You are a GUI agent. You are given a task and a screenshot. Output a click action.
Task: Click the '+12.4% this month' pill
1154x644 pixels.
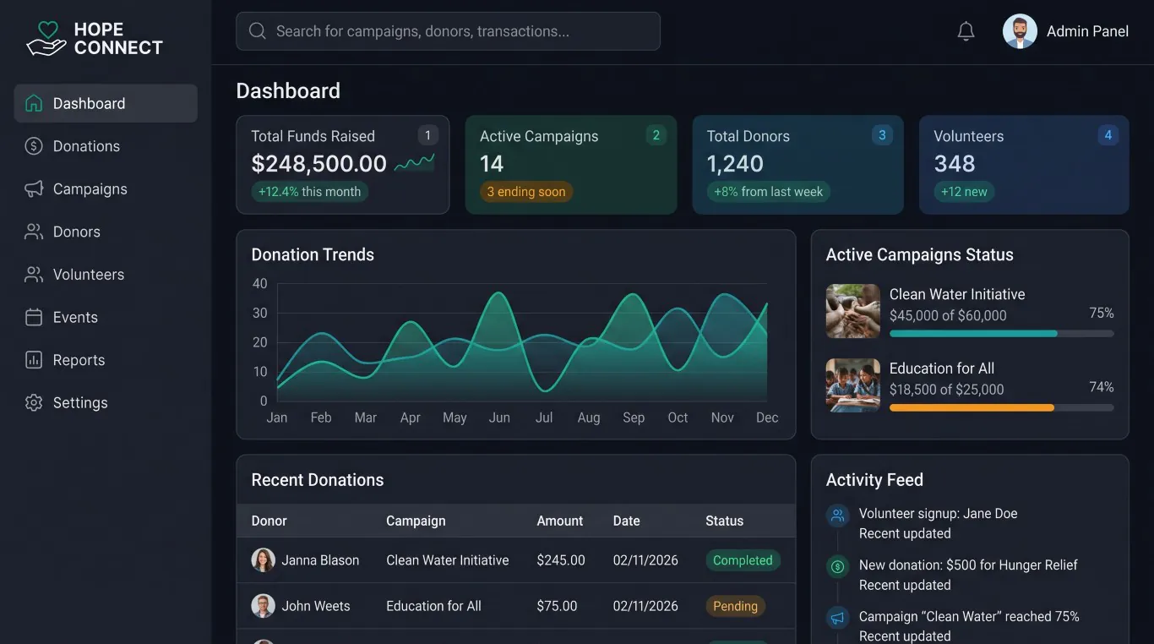click(309, 192)
